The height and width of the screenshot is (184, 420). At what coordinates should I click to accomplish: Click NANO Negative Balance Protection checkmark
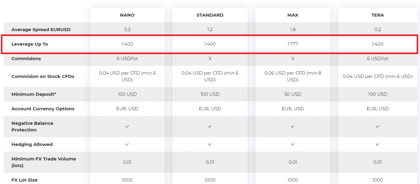(x=127, y=127)
